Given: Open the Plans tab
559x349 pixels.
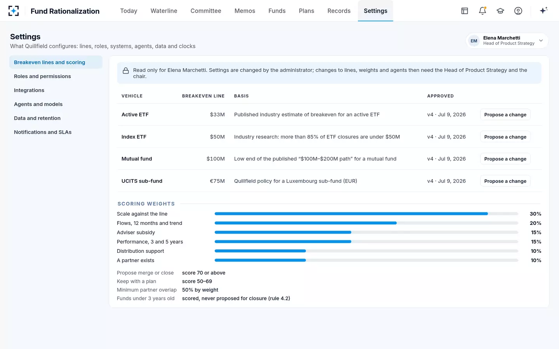Looking at the screenshot, I should coord(306,11).
